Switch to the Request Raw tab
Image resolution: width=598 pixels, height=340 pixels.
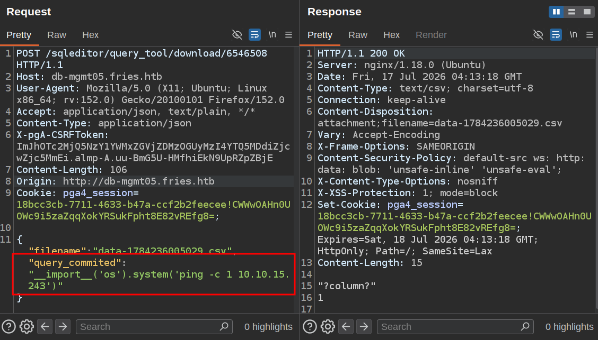[x=56, y=35]
